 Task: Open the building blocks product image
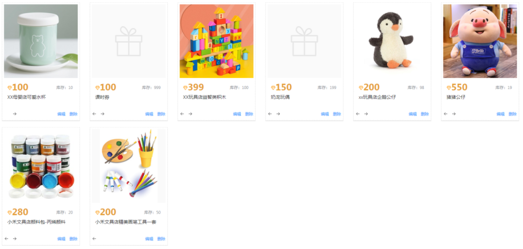[216, 41]
